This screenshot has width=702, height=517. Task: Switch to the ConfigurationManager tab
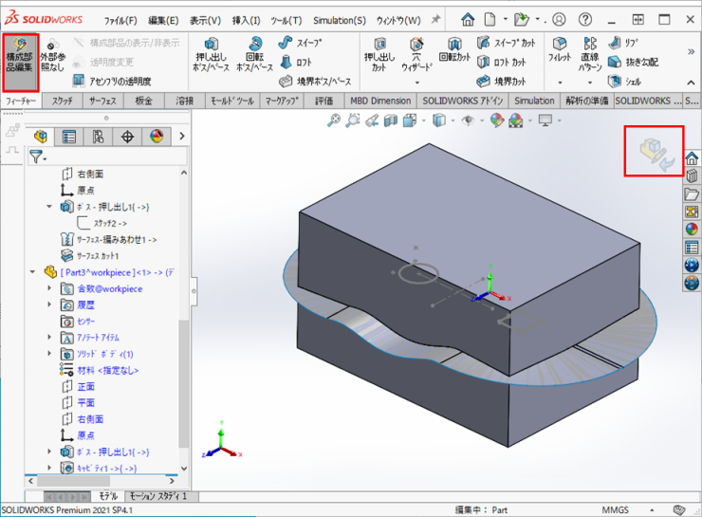pyautogui.click(x=99, y=137)
